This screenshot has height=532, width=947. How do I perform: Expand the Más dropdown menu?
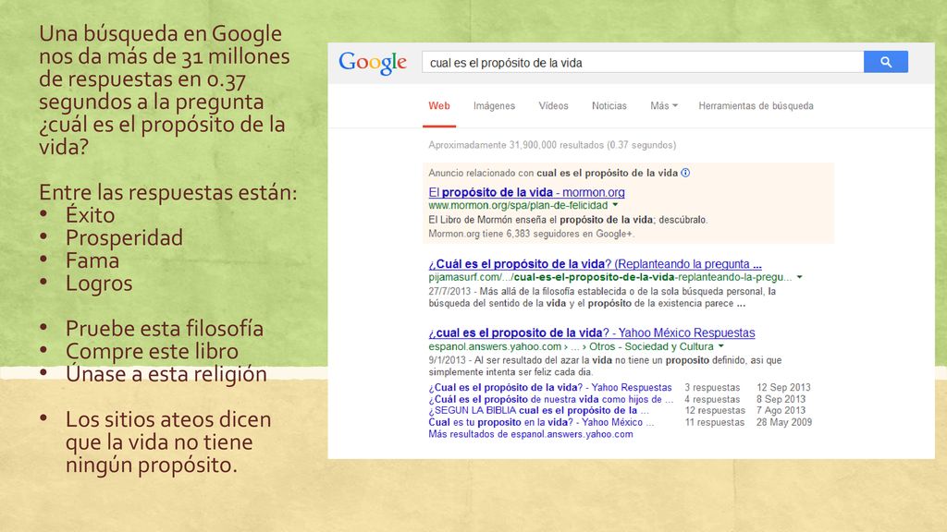(664, 105)
